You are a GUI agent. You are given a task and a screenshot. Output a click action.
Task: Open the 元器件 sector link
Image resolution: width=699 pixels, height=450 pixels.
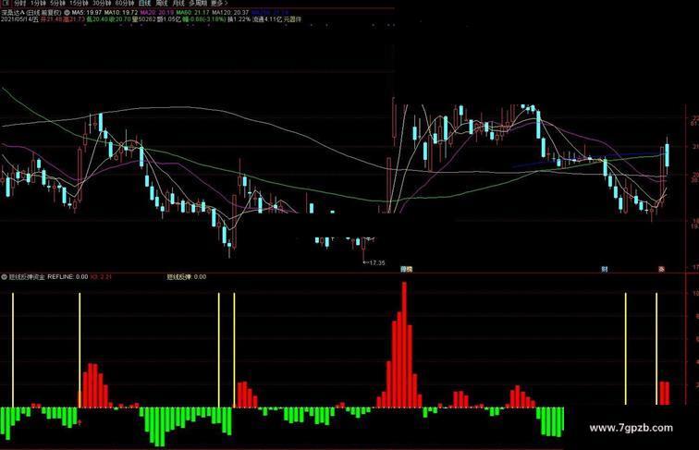coord(292,19)
